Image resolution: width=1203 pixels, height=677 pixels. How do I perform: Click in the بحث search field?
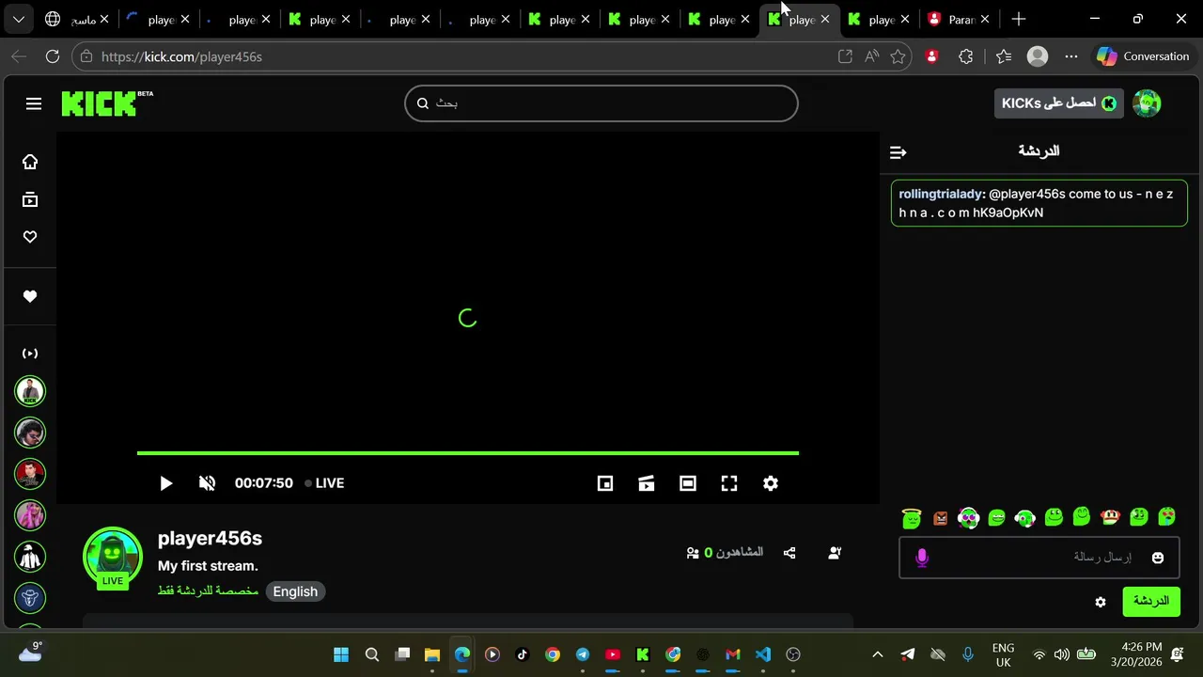tap(601, 103)
